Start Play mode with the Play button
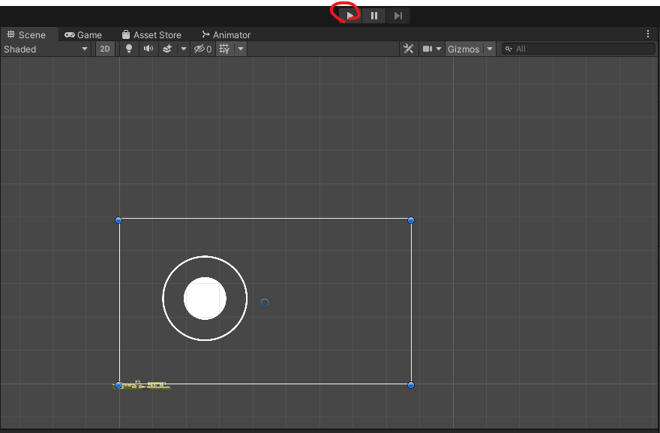Viewport: 660px width, 433px height. point(349,16)
